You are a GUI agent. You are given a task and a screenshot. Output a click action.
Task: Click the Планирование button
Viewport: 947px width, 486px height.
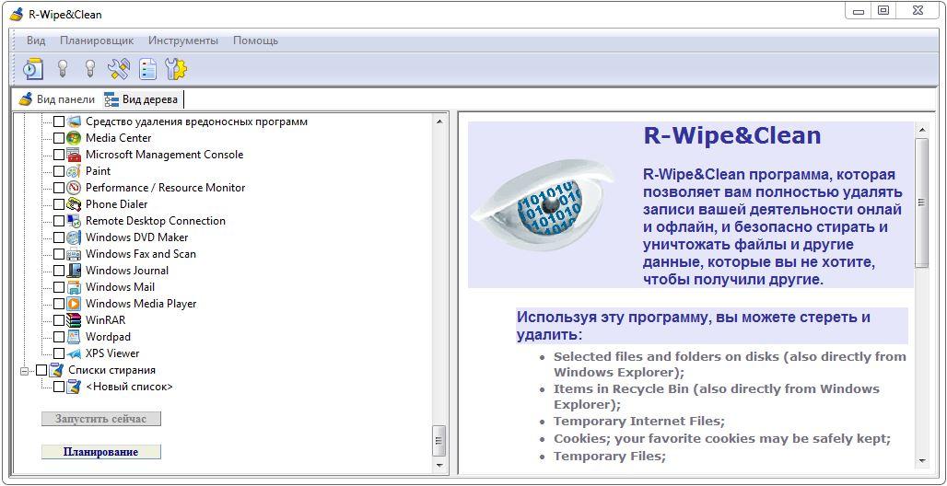(x=101, y=452)
